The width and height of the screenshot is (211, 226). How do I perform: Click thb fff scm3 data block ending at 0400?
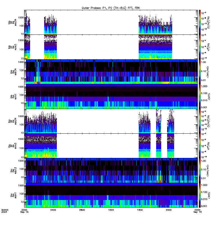(51, 47)
